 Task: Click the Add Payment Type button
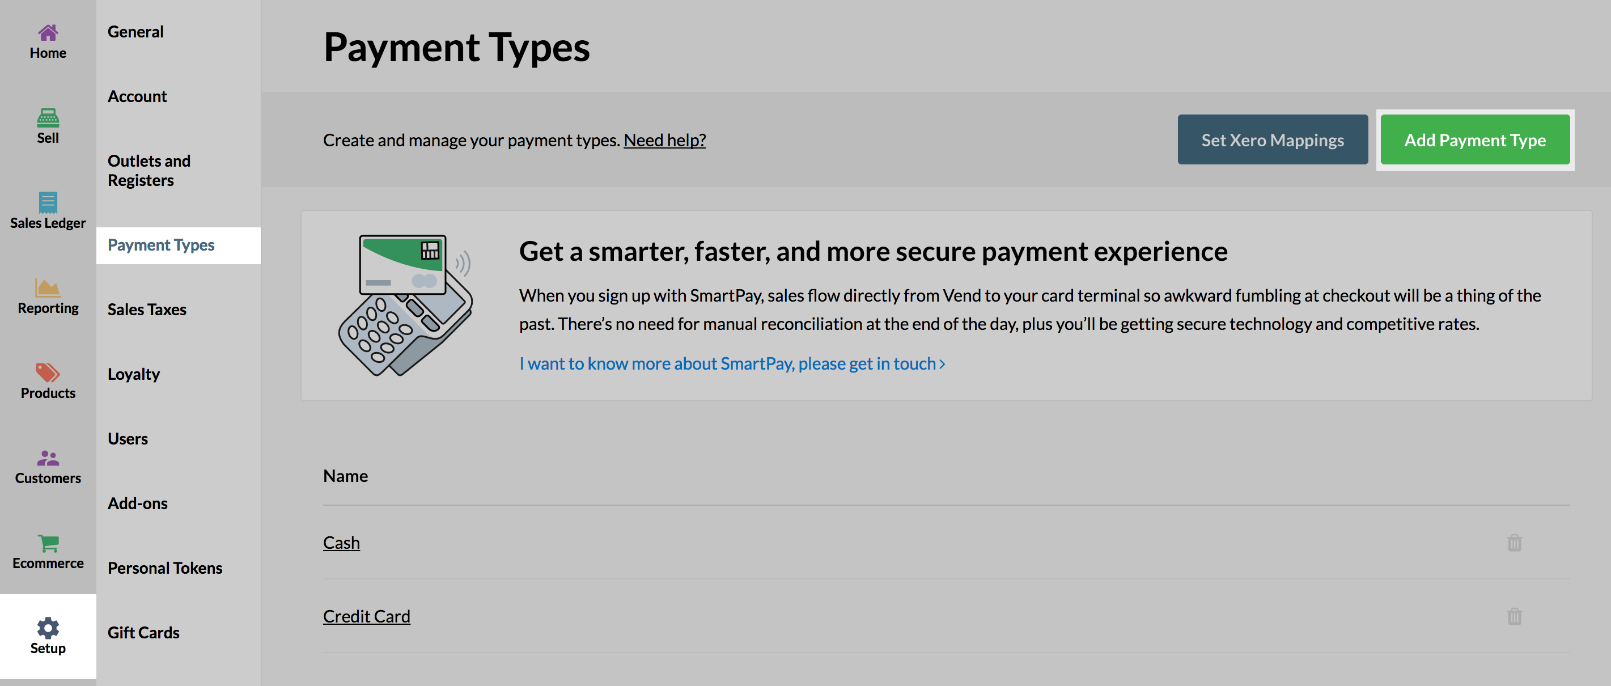pyautogui.click(x=1474, y=139)
